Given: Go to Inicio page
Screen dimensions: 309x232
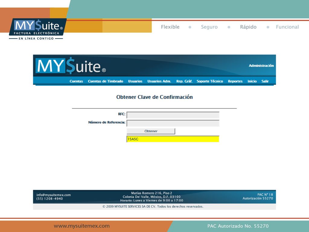Looking at the screenshot, I should 252,81.
